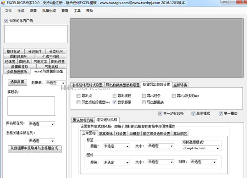Viewport: 247px width, 178px height.
Task: Open the 图标 链接 dropdown
Action: [203, 162]
